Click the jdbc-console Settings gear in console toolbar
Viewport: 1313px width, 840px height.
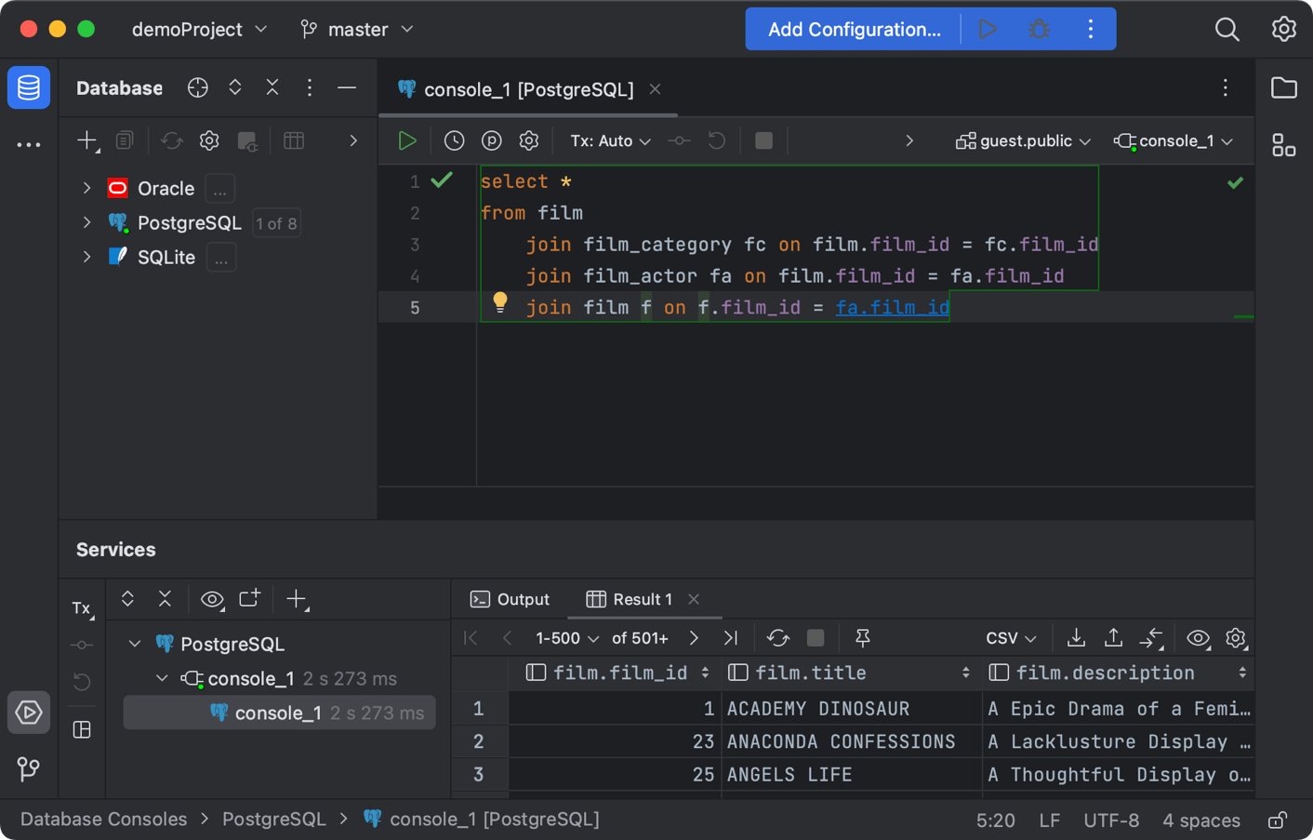[x=528, y=140]
